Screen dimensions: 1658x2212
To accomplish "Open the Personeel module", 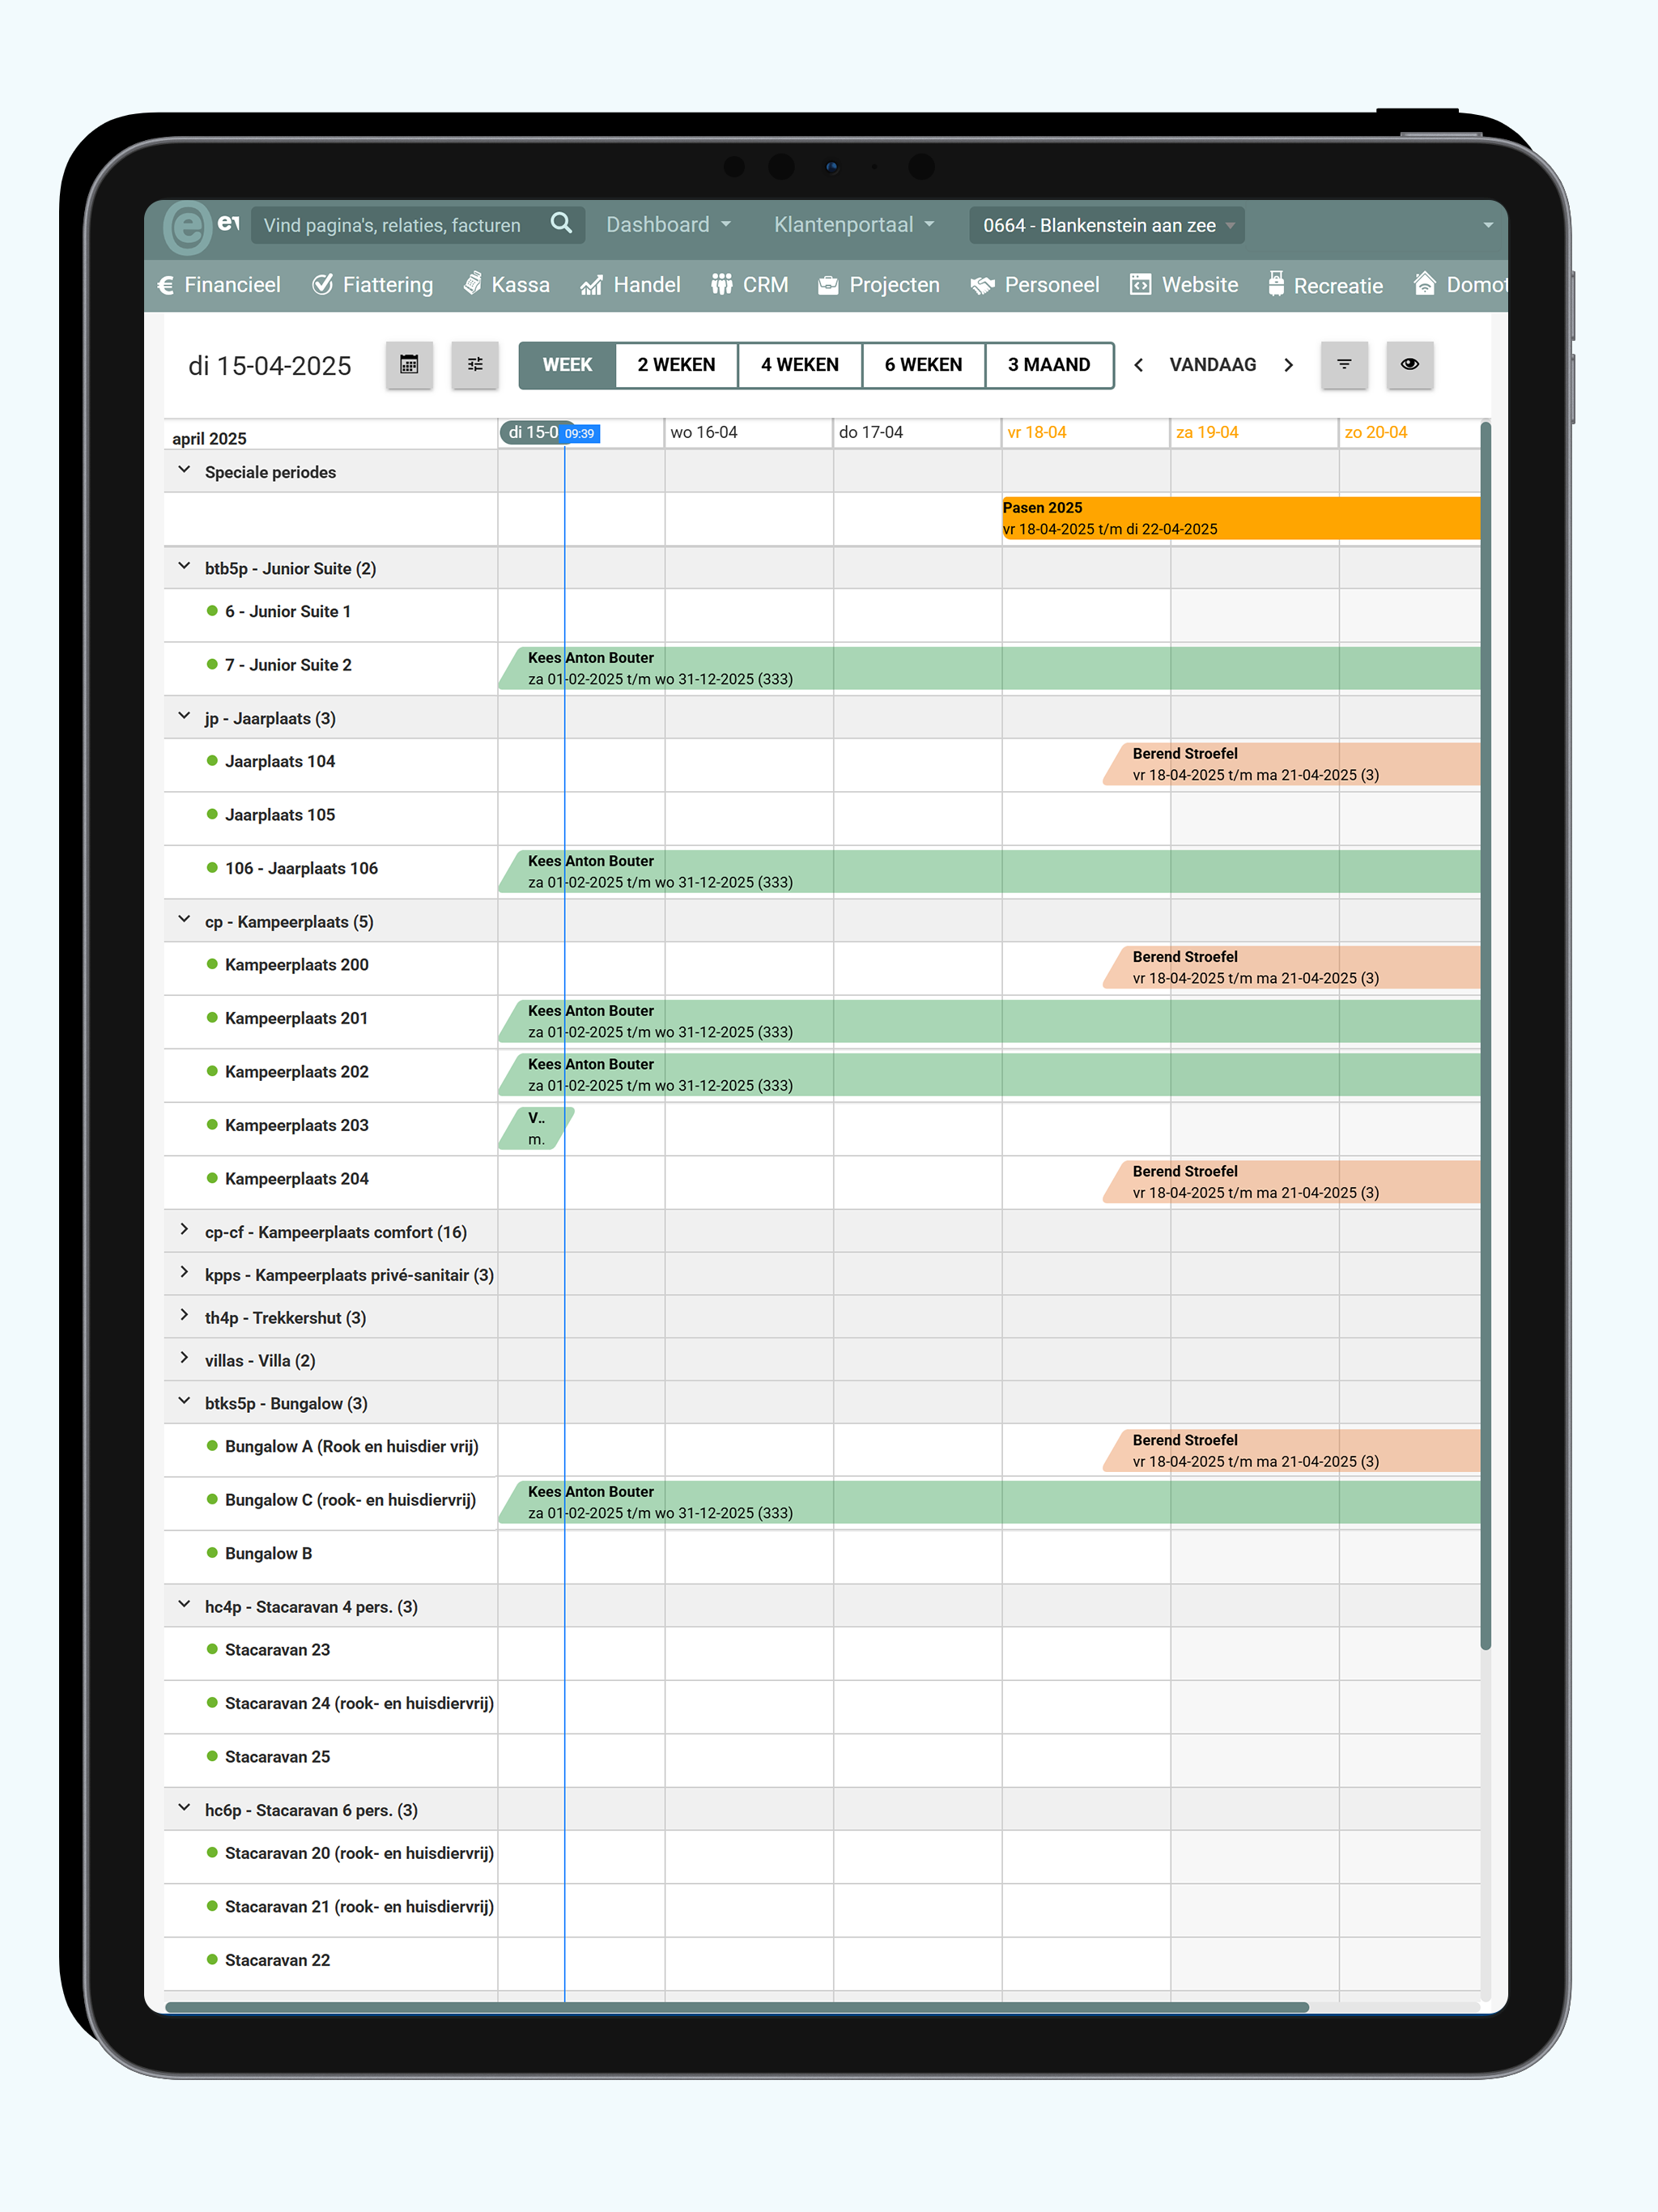I will 1035,285.
